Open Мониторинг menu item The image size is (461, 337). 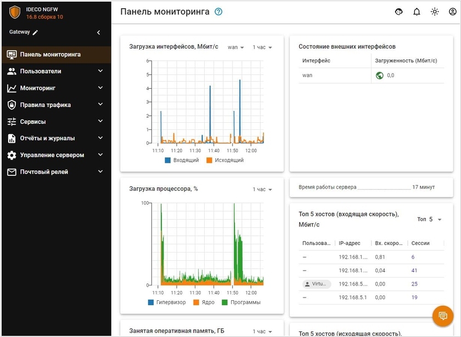[x=57, y=88]
